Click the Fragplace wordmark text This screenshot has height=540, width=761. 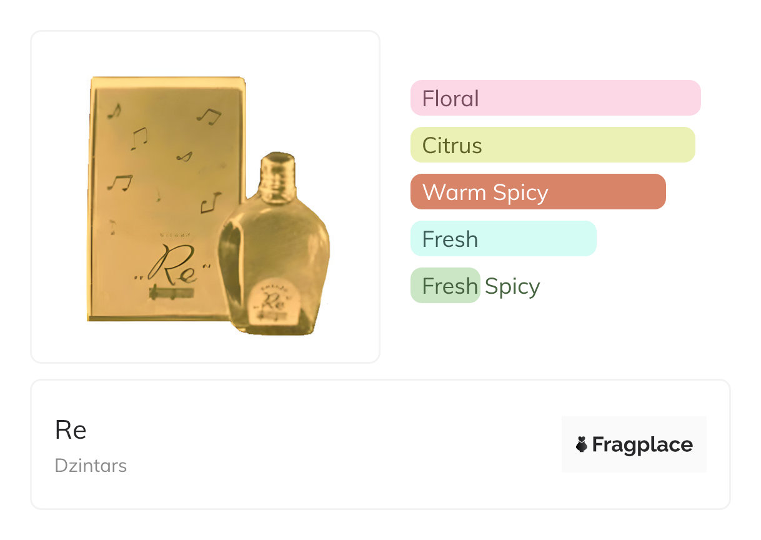[642, 444]
